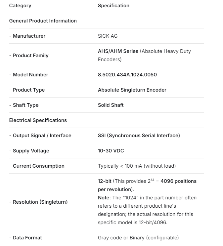Select model number 8.5020.434A.1024.0050

click(x=127, y=75)
